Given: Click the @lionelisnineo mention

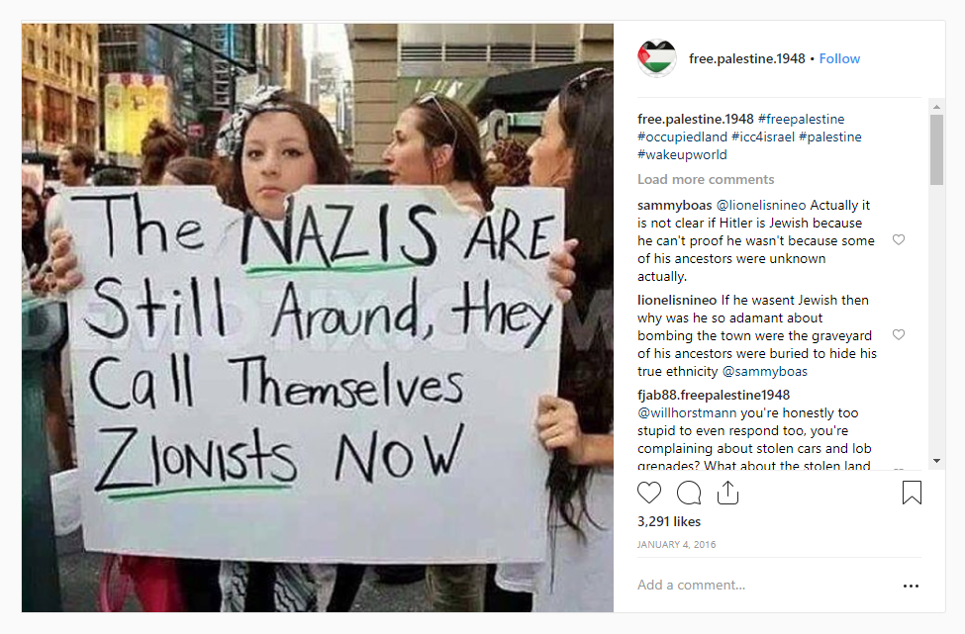Looking at the screenshot, I should coord(761,205).
